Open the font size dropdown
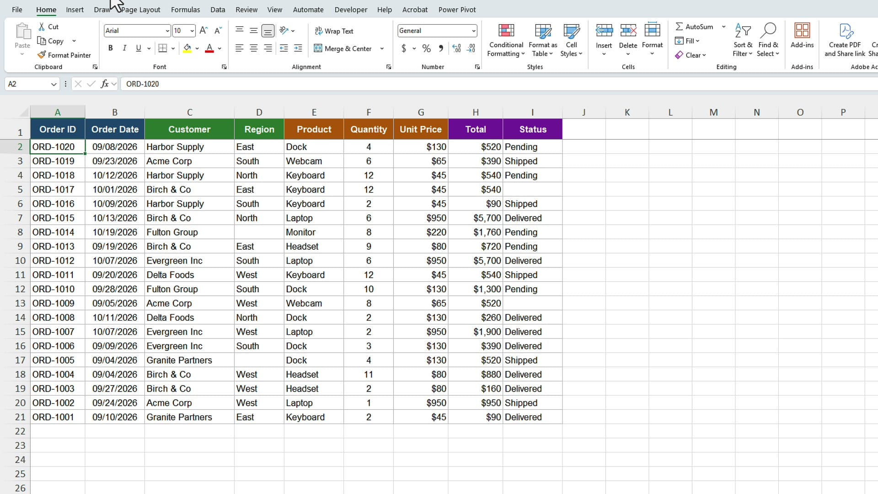The image size is (878, 494). coord(192,31)
